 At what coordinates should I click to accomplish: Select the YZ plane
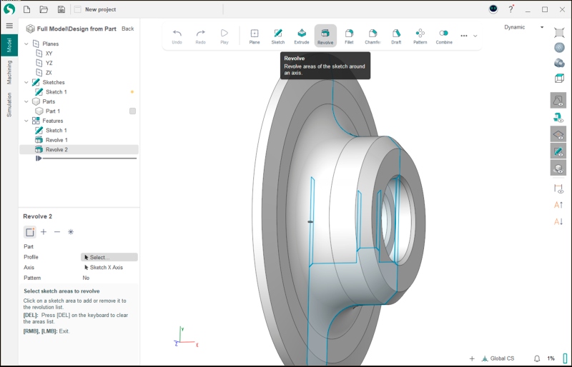pyautogui.click(x=49, y=63)
